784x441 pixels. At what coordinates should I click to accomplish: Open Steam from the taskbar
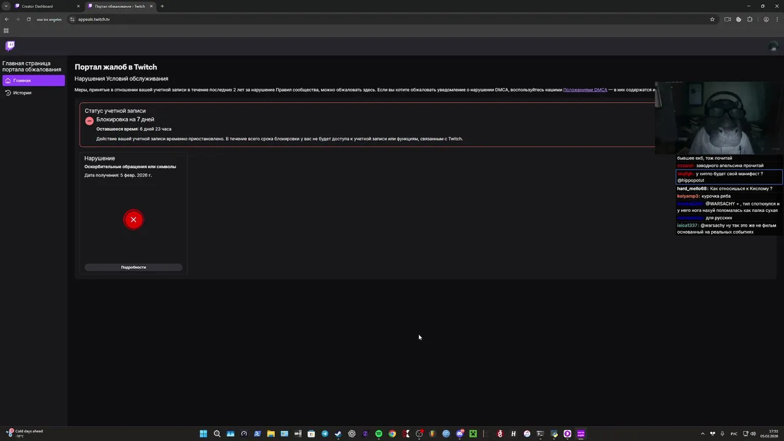point(338,434)
